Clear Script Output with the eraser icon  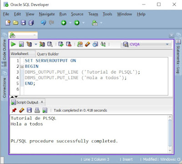tap(22, 110)
